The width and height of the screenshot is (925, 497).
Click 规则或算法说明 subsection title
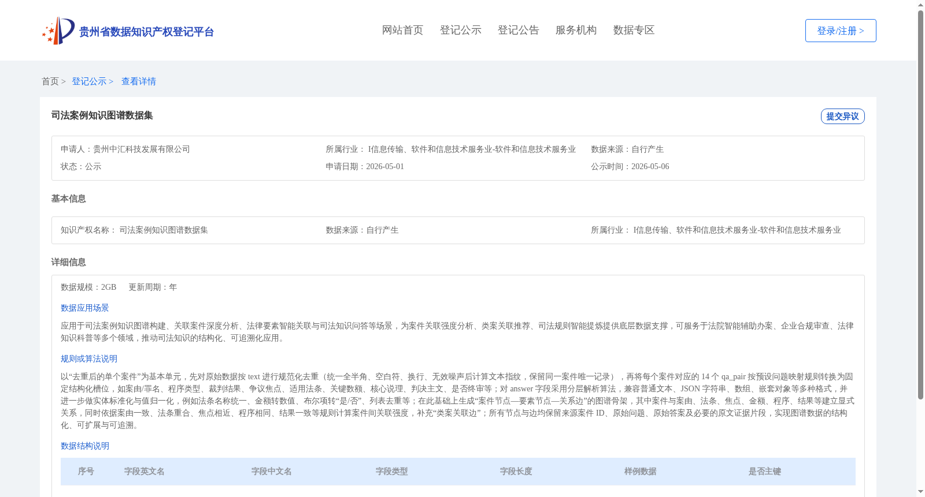(x=89, y=358)
